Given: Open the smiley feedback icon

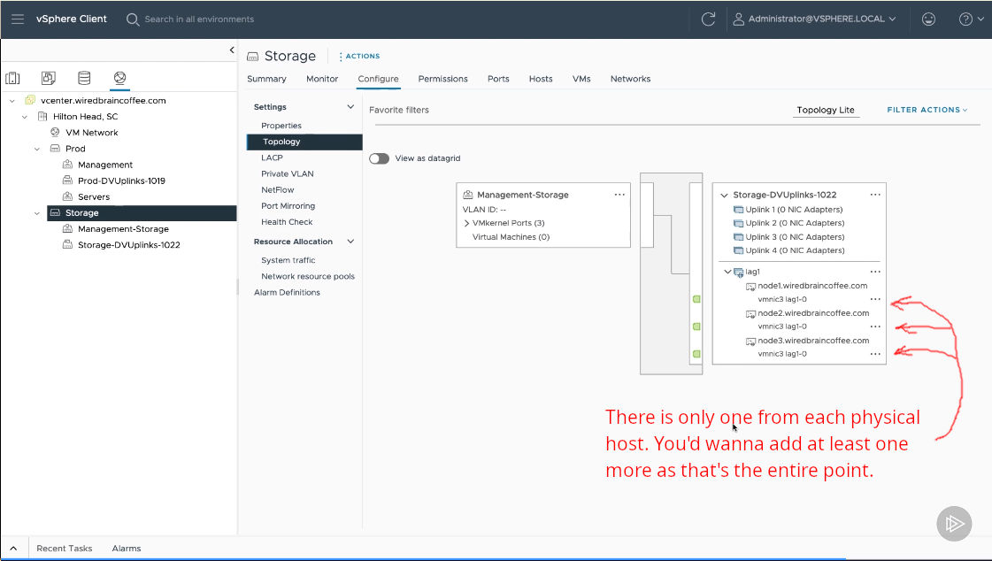Looking at the screenshot, I should pyautogui.click(x=928, y=19).
